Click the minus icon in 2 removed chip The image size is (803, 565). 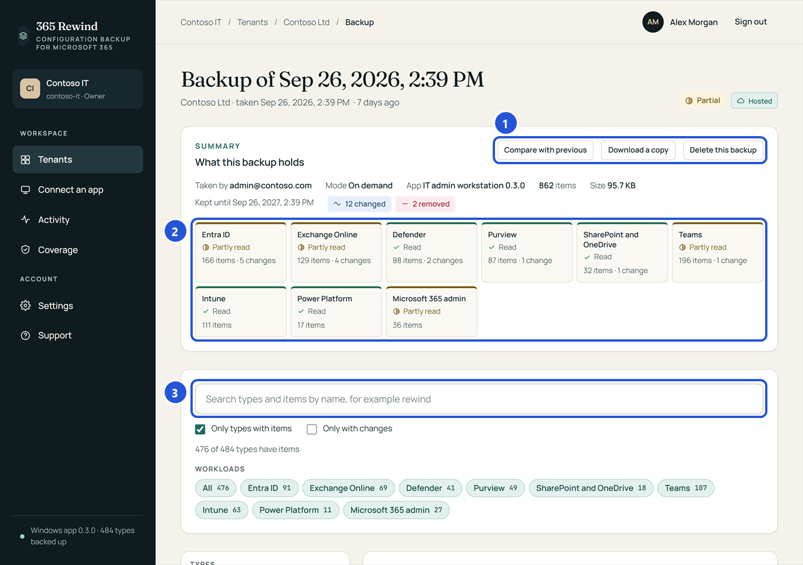405,204
